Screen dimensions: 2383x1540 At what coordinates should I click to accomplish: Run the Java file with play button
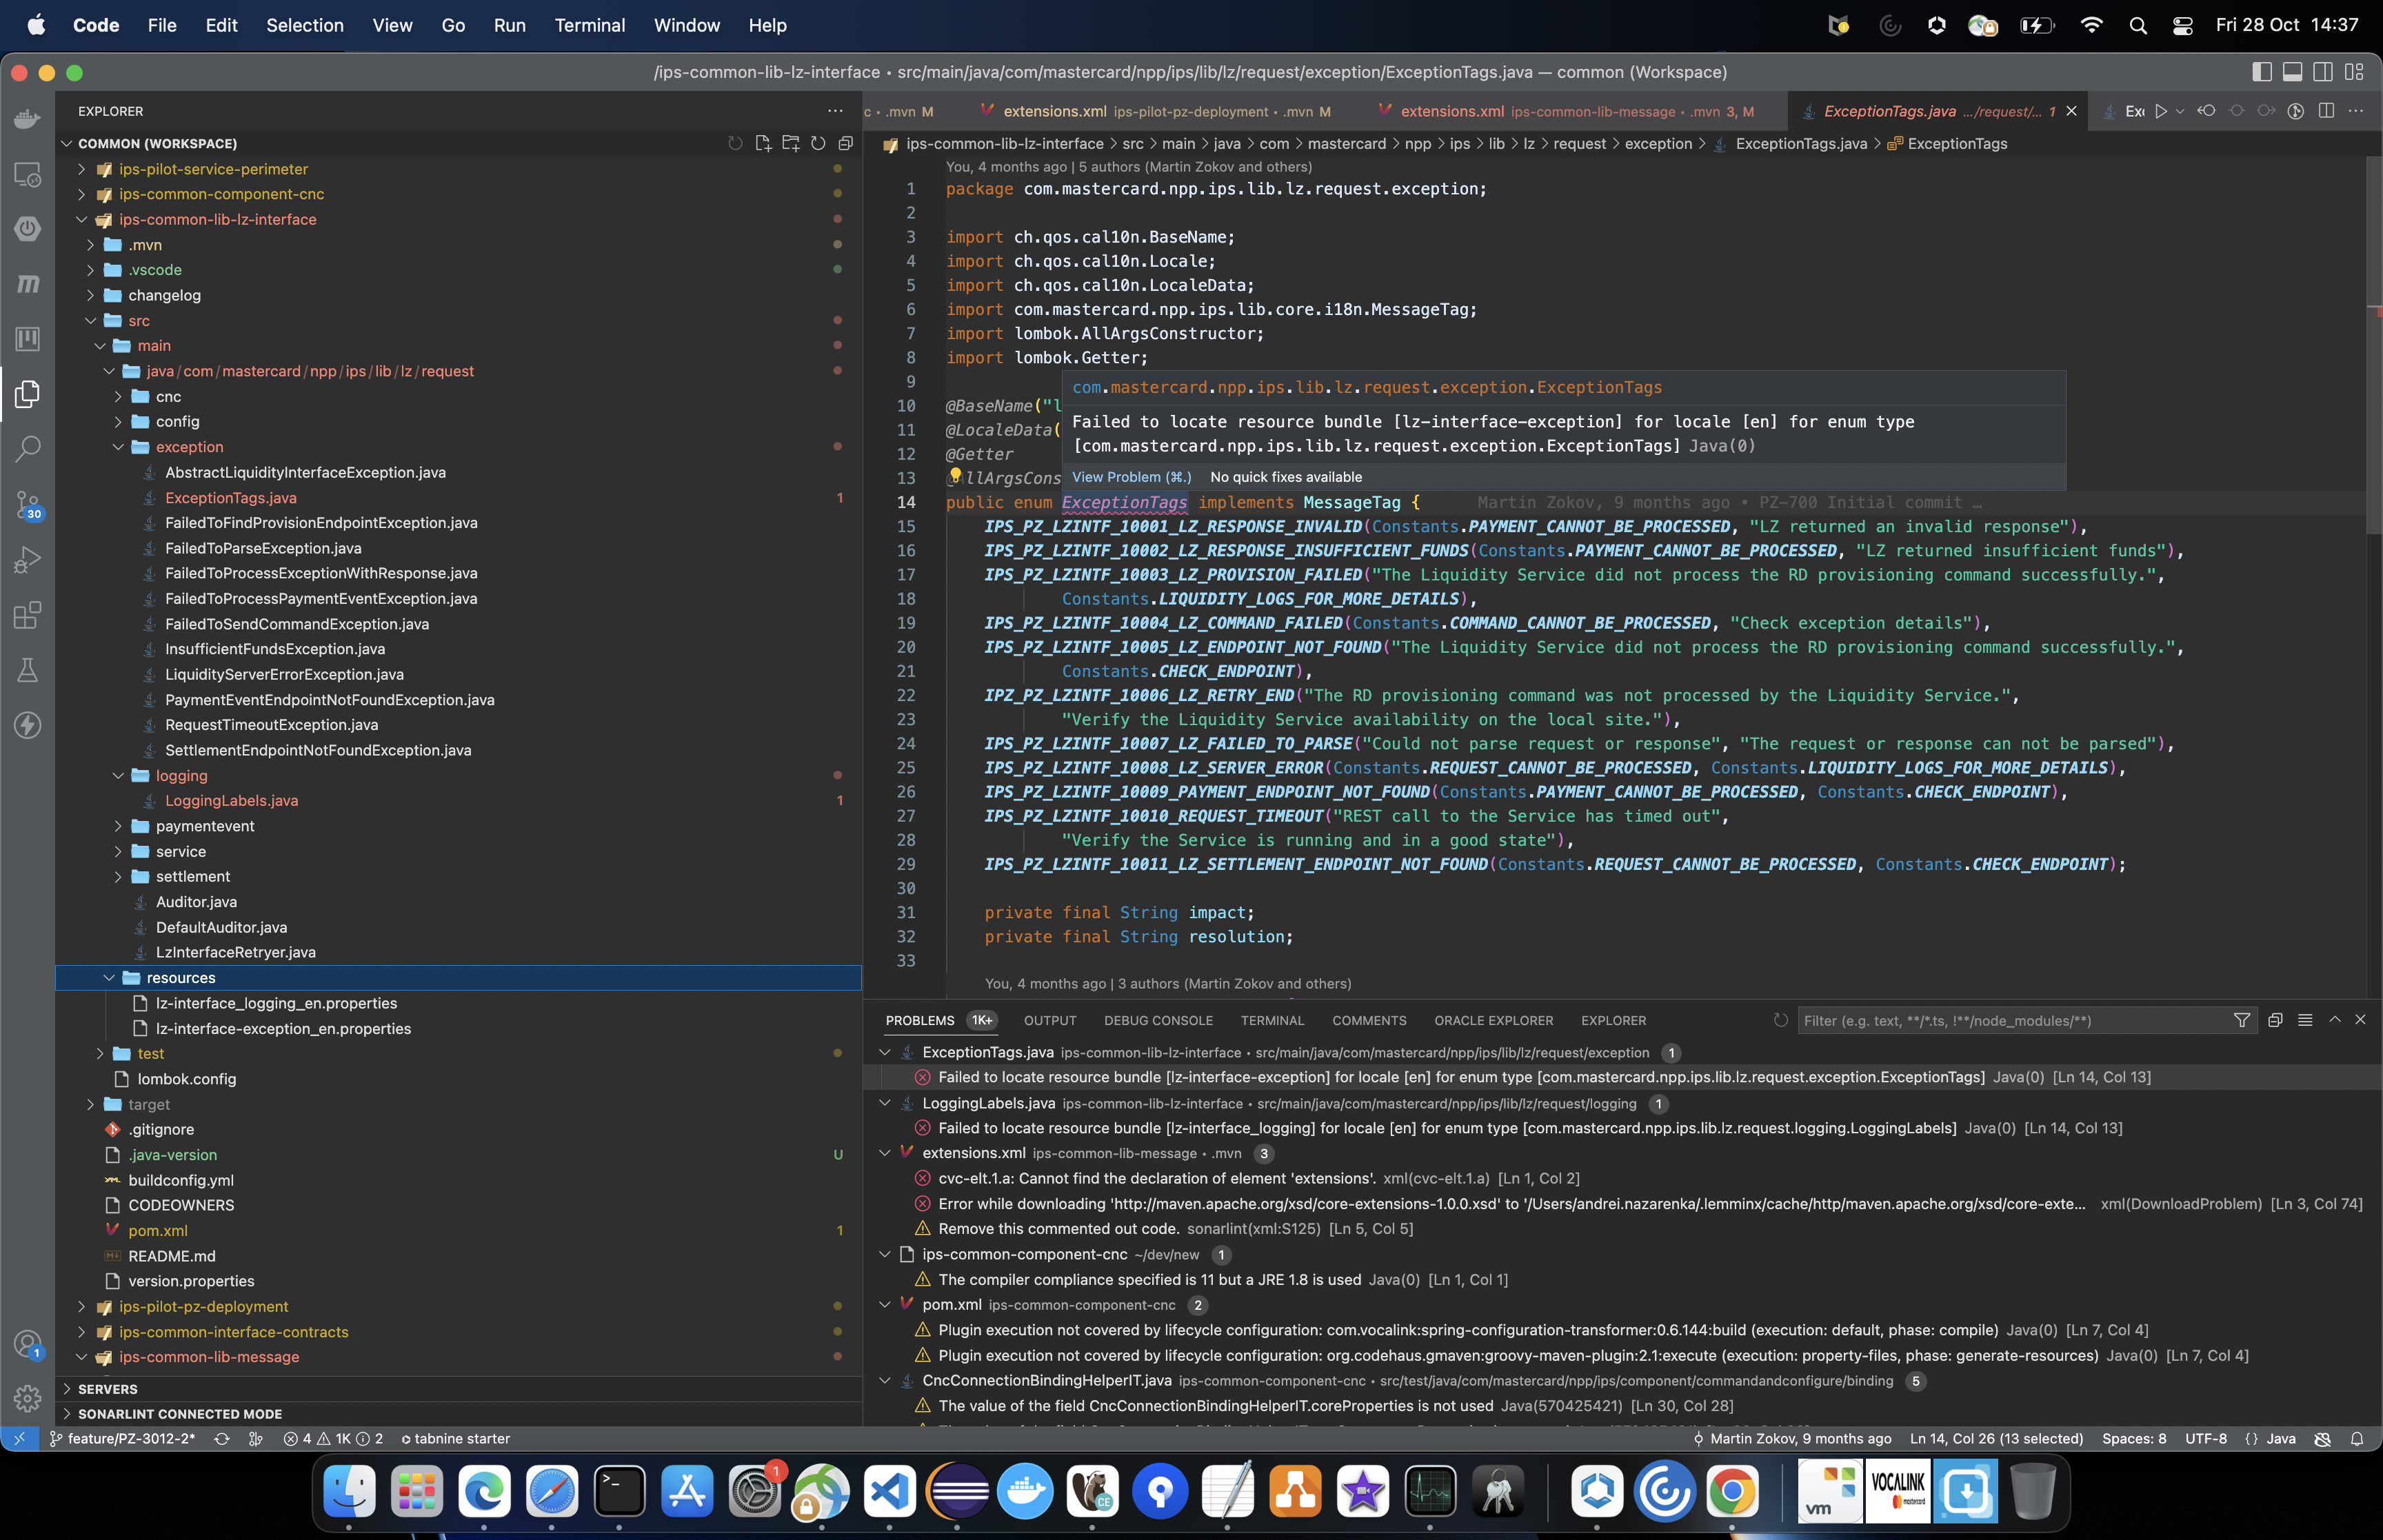pos(2161,111)
